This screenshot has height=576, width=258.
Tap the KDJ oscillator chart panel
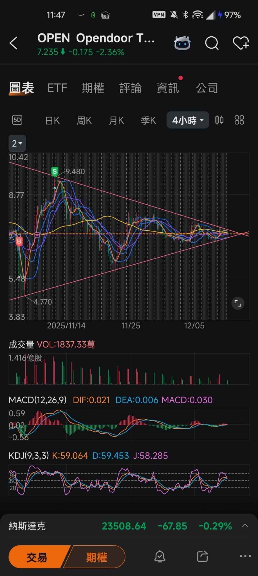pos(129,480)
